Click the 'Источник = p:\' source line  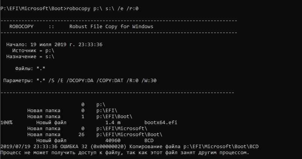pos(33,51)
